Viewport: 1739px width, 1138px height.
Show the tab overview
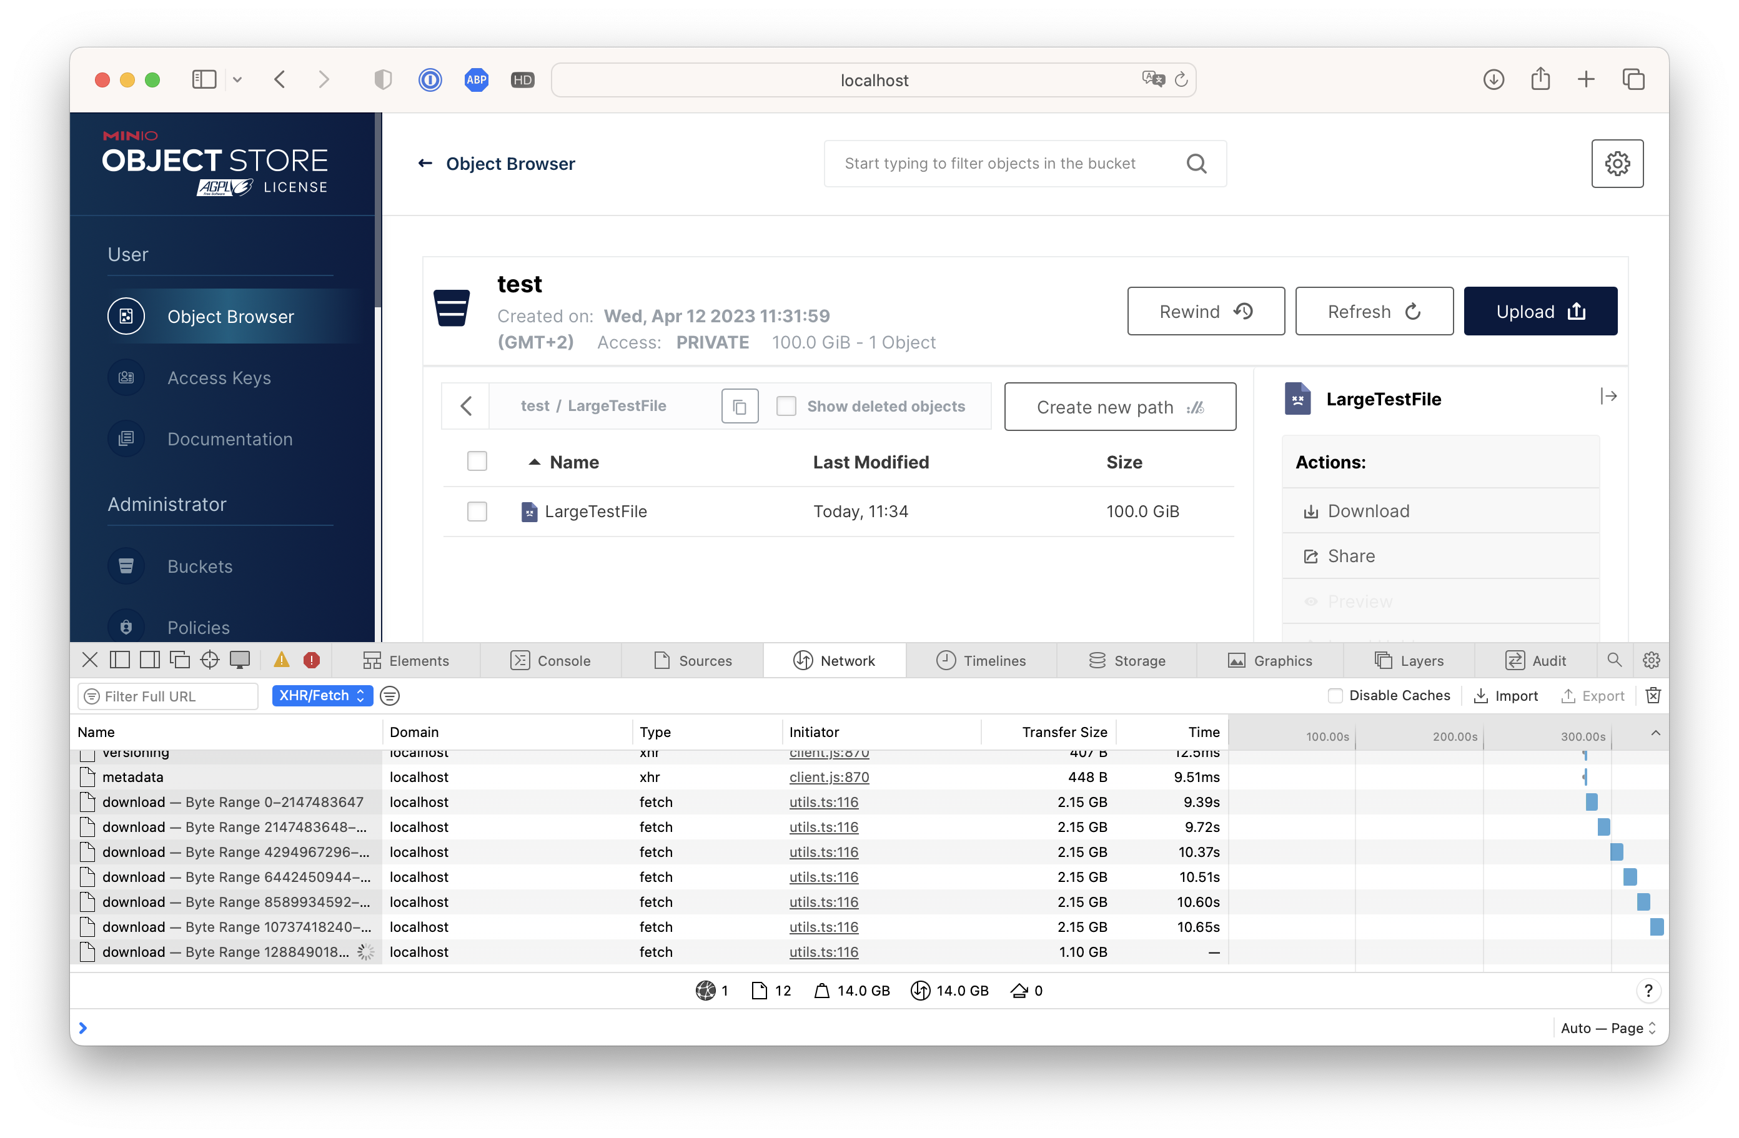(x=1633, y=79)
